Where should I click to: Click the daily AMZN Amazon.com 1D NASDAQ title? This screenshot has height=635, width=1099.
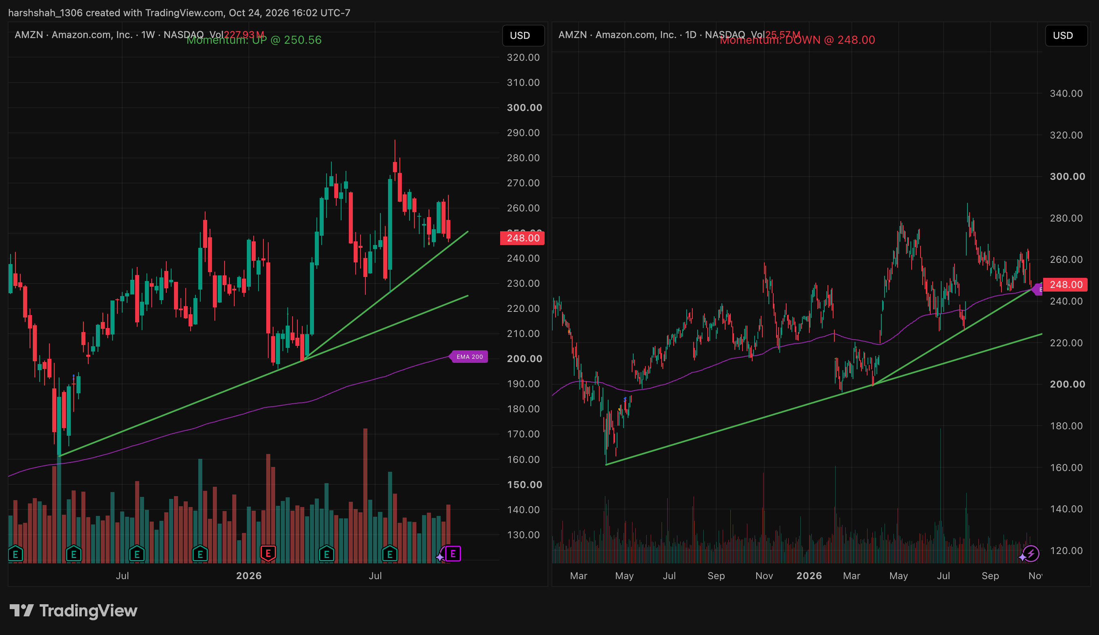(652, 35)
